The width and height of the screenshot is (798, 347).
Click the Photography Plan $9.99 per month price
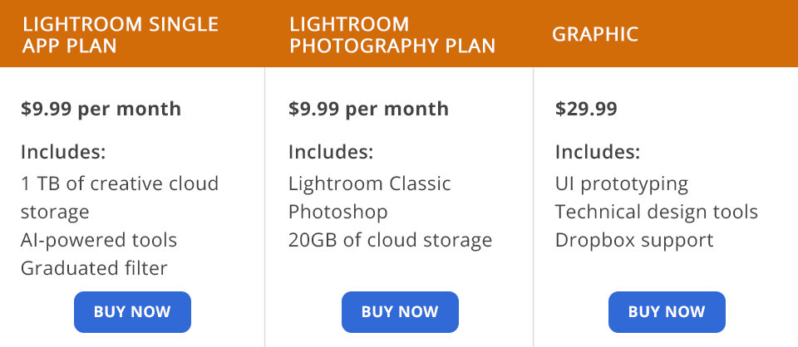click(368, 109)
